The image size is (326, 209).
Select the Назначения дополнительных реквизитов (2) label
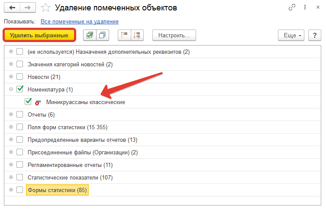(x=109, y=52)
